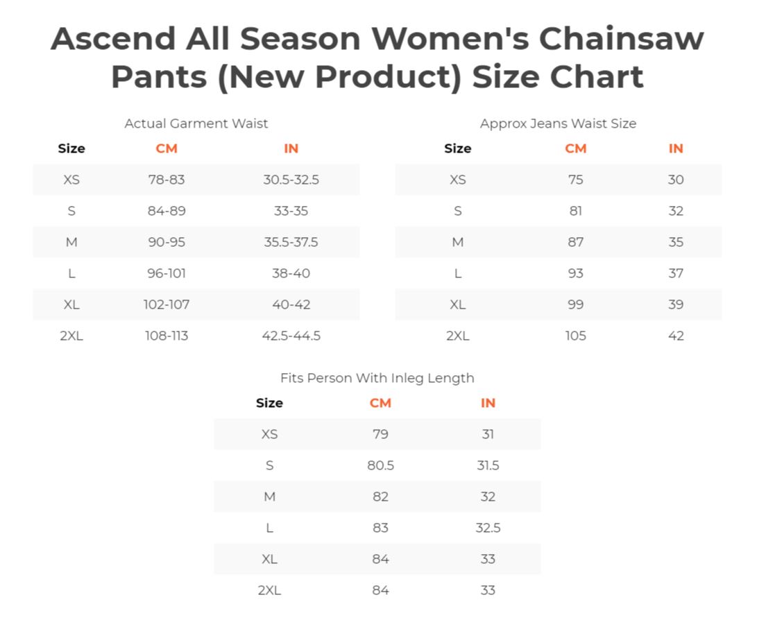This screenshot has width=757, height=629.
Task: Select the 102-107 cm garment waist cell
Action: pos(167,304)
